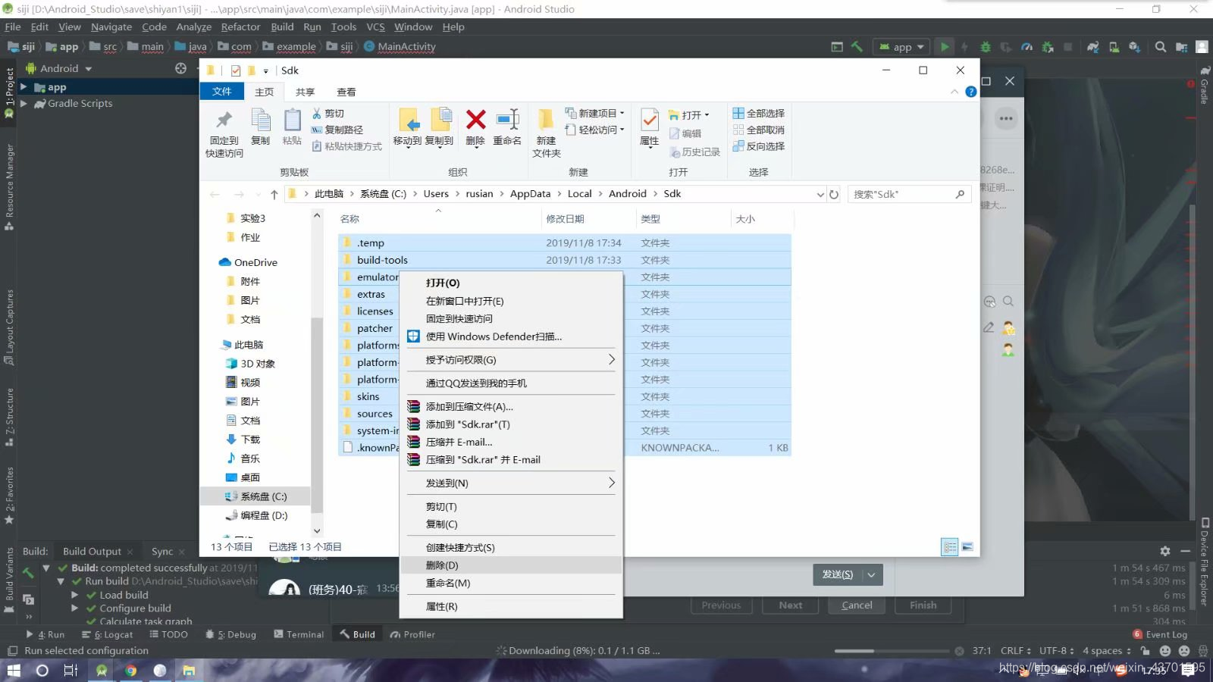This screenshot has height=682, width=1213.
Task: Open the Explorer 文件 ribbon tab
Action: (x=222, y=92)
